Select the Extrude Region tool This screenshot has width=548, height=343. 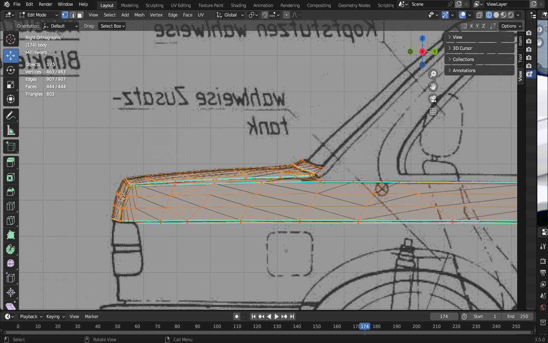point(11,163)
